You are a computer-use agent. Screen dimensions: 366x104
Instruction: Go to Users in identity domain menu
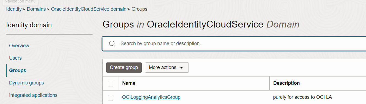pos(15,58)
